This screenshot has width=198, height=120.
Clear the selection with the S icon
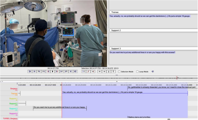pyautogui.click(x=88, y=72)
